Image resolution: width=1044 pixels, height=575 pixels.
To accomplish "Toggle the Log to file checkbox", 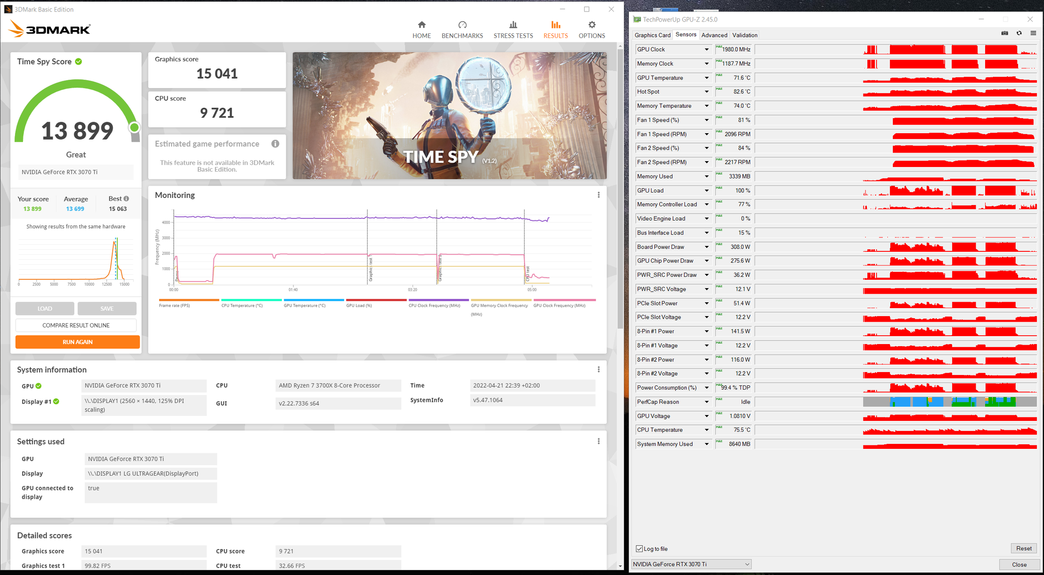I will point(639,549).
